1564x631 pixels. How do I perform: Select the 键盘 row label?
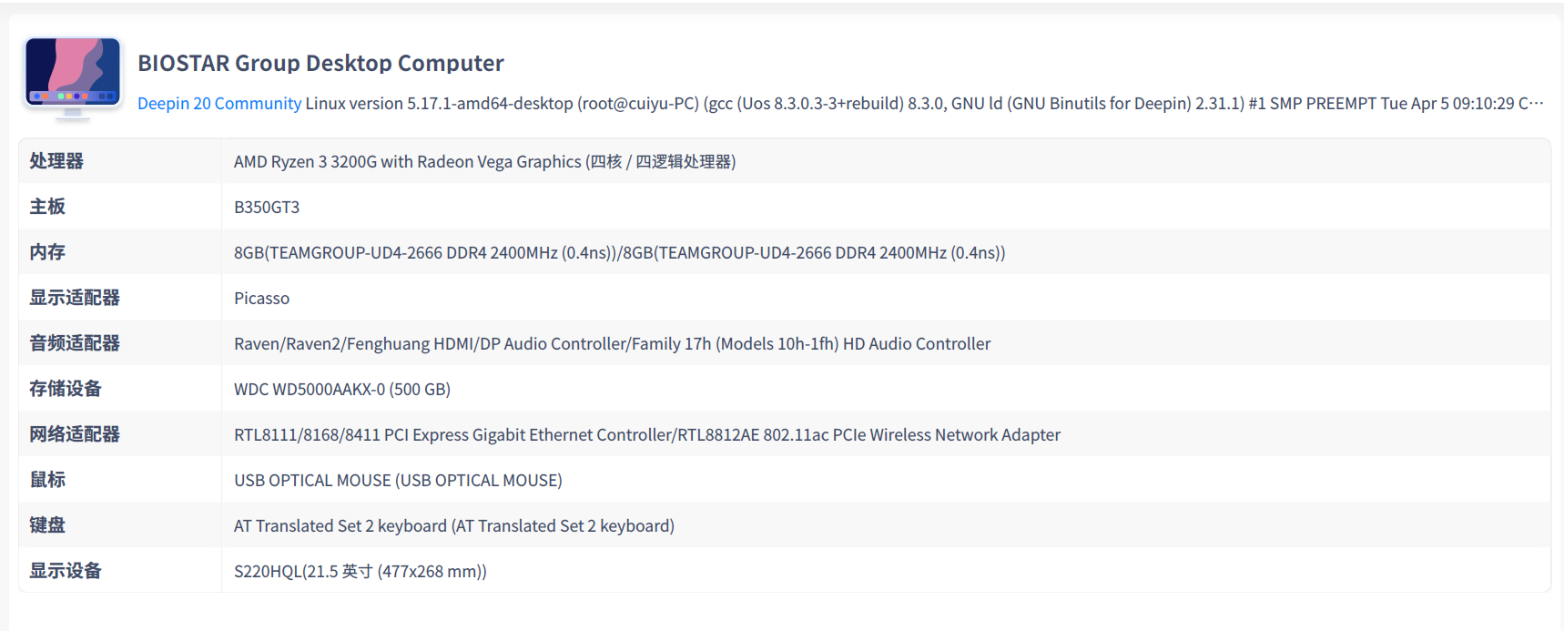click(x=47, y=525)
